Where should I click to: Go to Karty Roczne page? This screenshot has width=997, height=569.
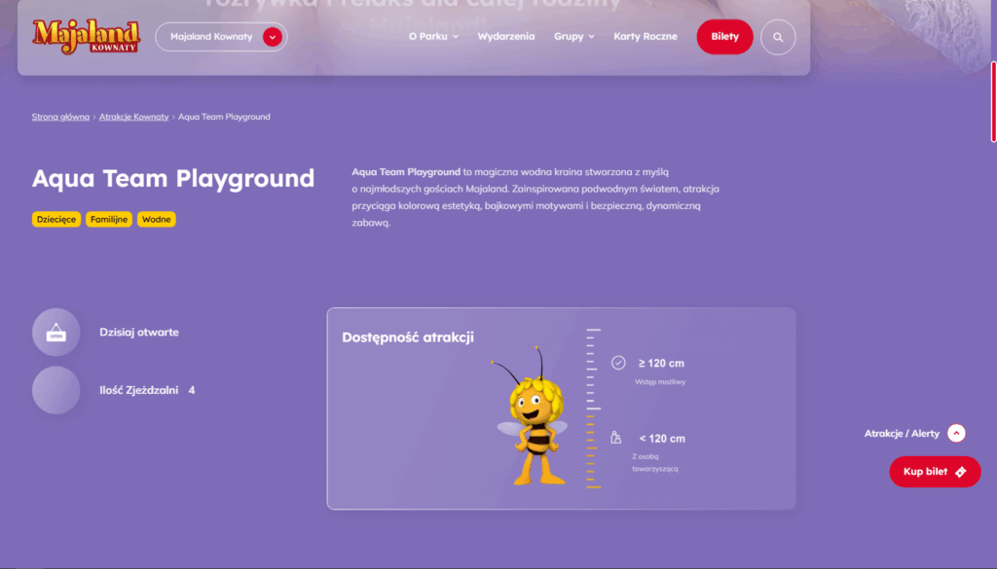(646, 37)
